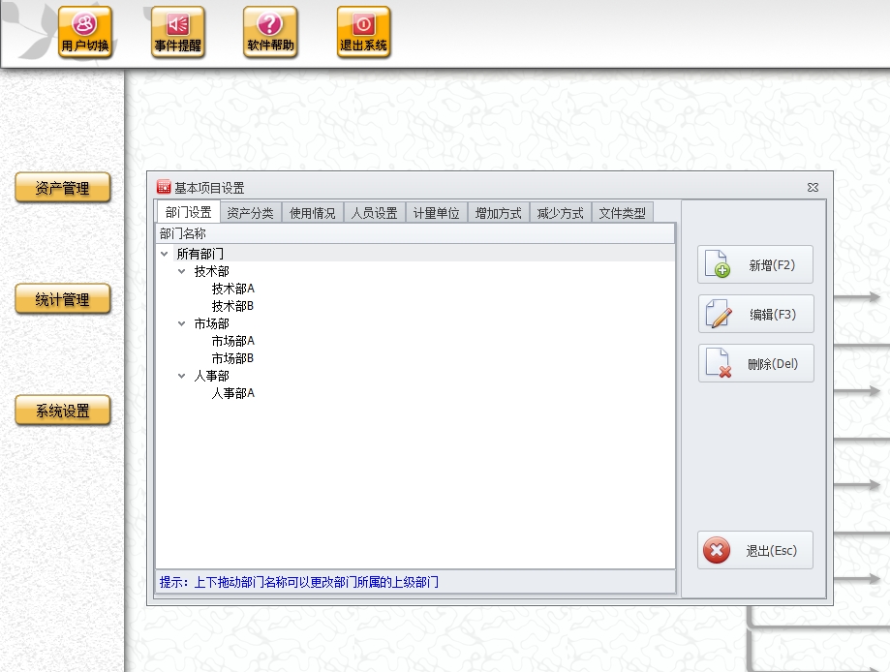890x672 pixels.
Task: Collapse the 所有部门 tree node
Action: (x=164, y=254)
